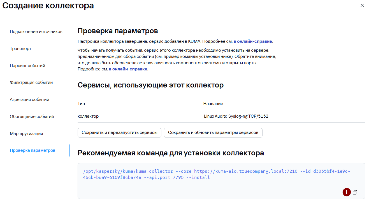
Task: Click the коллектор type cell
Action: [88, 116]
